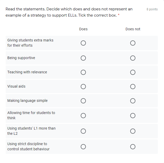Select 'Does' for Giving students extra marks

(x=83, y=43)
